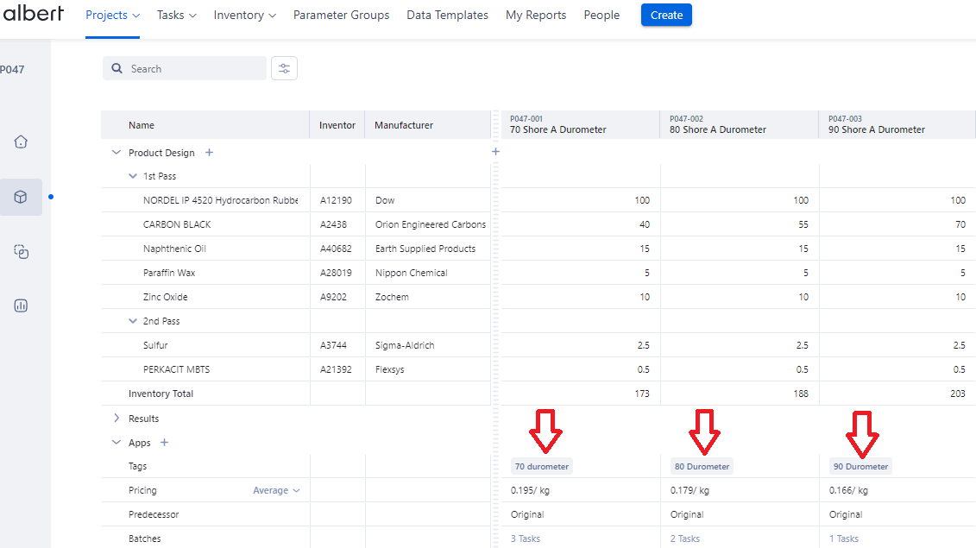Image resolution: width=976 pixels, height=548 pixels.
Task: Click the filter sliders icon beside Search
Action: coord(284,69)
